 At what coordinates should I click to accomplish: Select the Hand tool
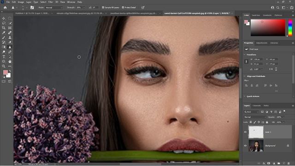tap(10, 61)
